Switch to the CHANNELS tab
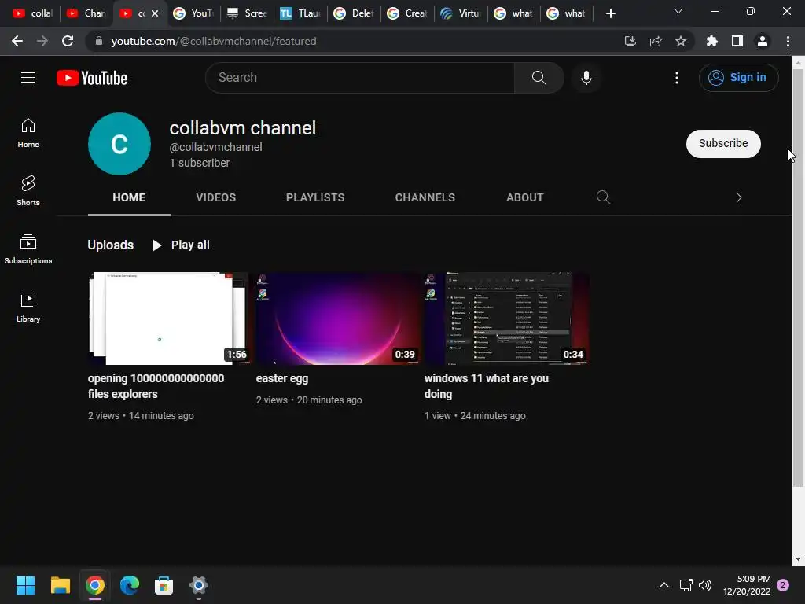This screenshot has width=805, height=604. pos(425,197)
